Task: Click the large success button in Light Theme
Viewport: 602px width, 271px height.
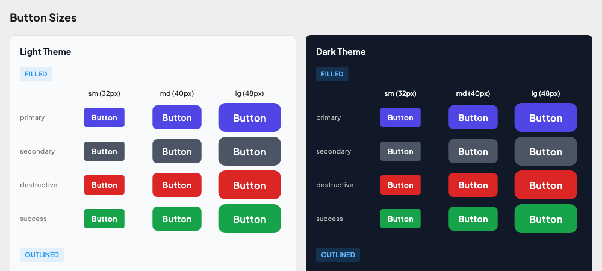Action: pos(249,219)
